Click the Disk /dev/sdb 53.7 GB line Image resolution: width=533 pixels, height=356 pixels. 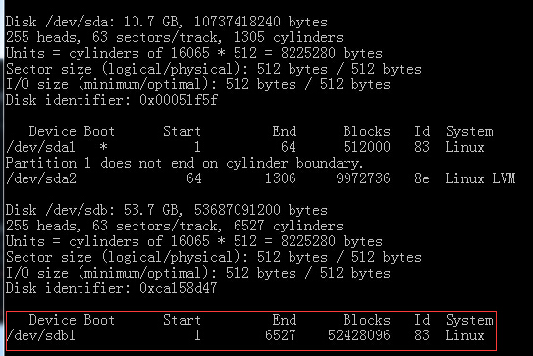pos(166,210)
